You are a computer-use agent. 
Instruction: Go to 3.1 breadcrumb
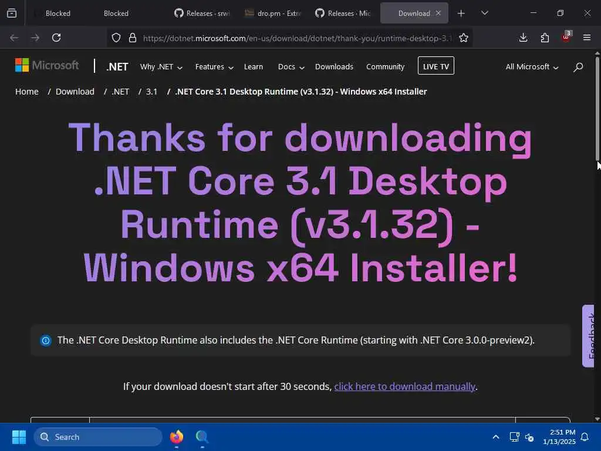click(x=151, y=92)
